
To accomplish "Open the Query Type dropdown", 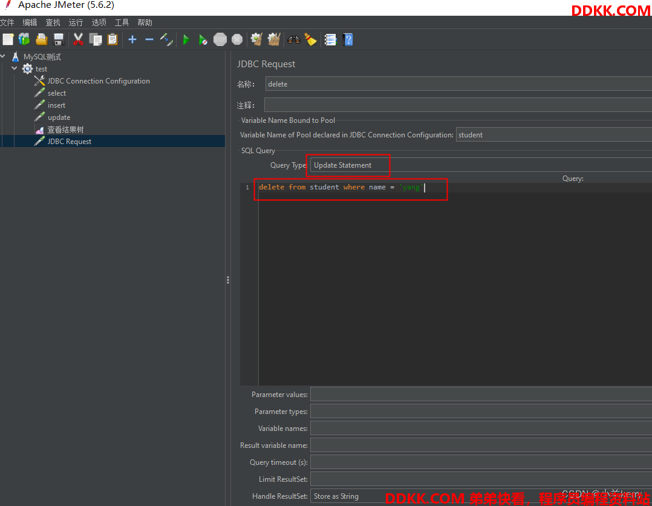I will [481, 165].
